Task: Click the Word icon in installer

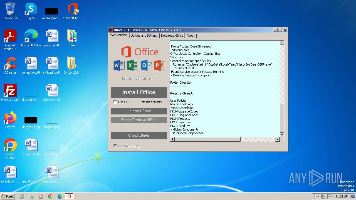Action: [x=119, y=65]
